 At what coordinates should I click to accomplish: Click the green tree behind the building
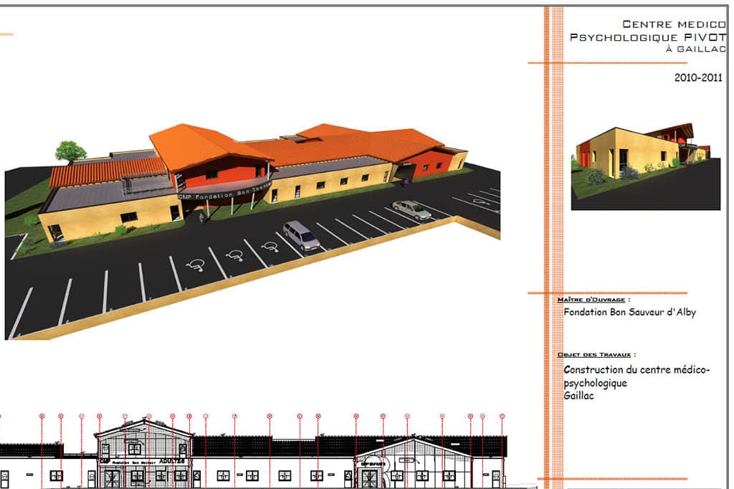coord(71,152)
